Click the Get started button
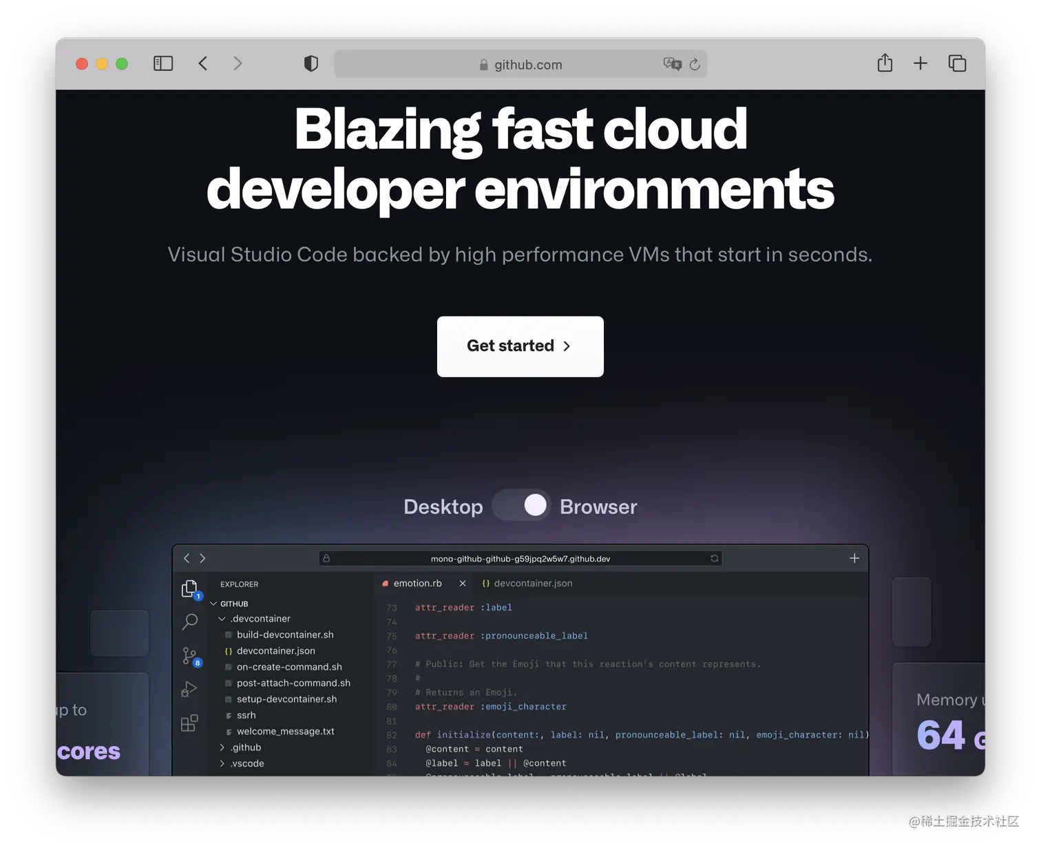 tap(520, 346)
